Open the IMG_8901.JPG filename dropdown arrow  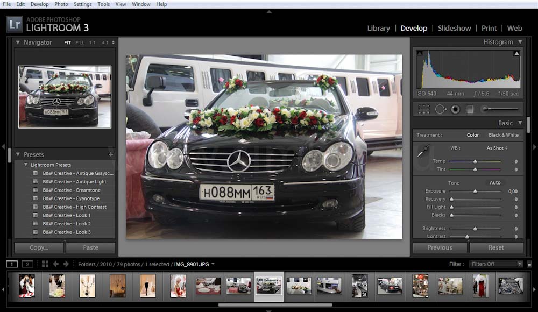[213, 264]
